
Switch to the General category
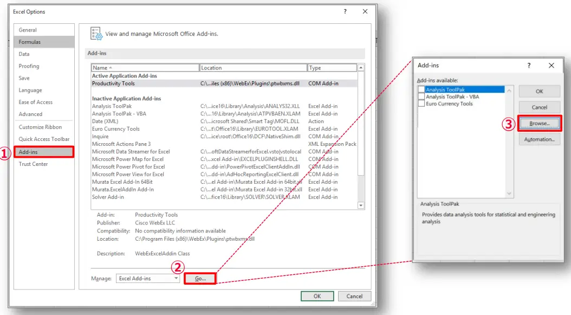(29, 30)
